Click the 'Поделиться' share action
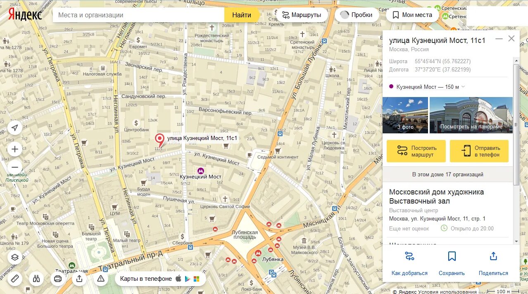Viewport: 528px width, 294px height. (x=493, y=264)
